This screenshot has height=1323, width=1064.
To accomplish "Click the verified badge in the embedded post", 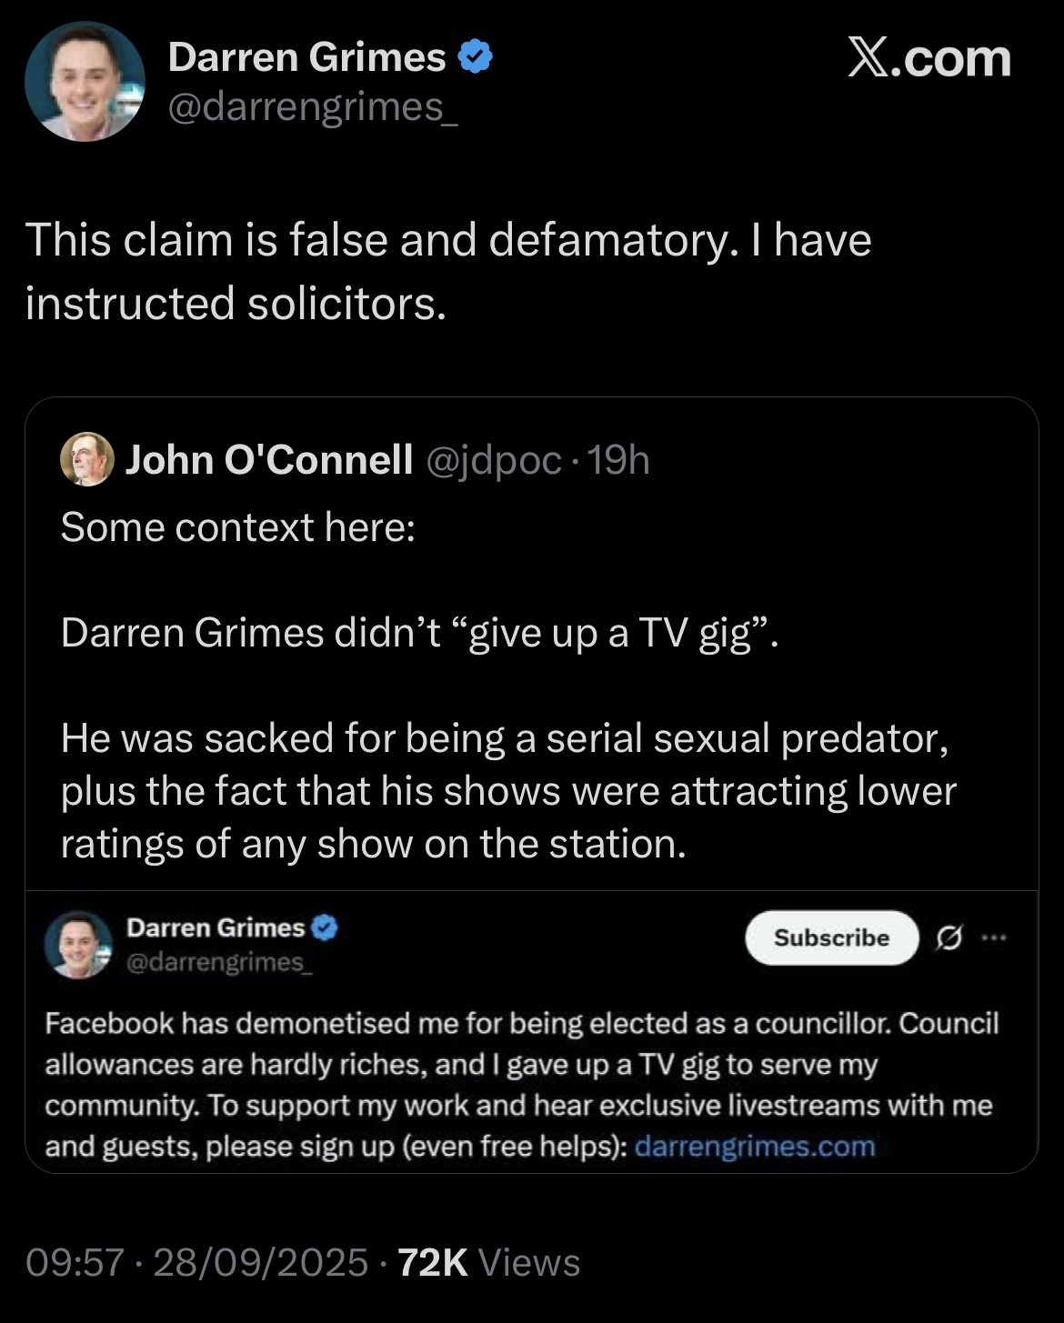I will coord(325,927).
